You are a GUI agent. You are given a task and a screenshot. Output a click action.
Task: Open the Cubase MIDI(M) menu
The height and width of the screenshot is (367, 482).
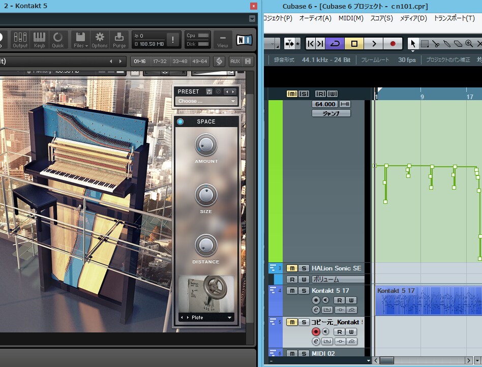click(x=351, y=18)
